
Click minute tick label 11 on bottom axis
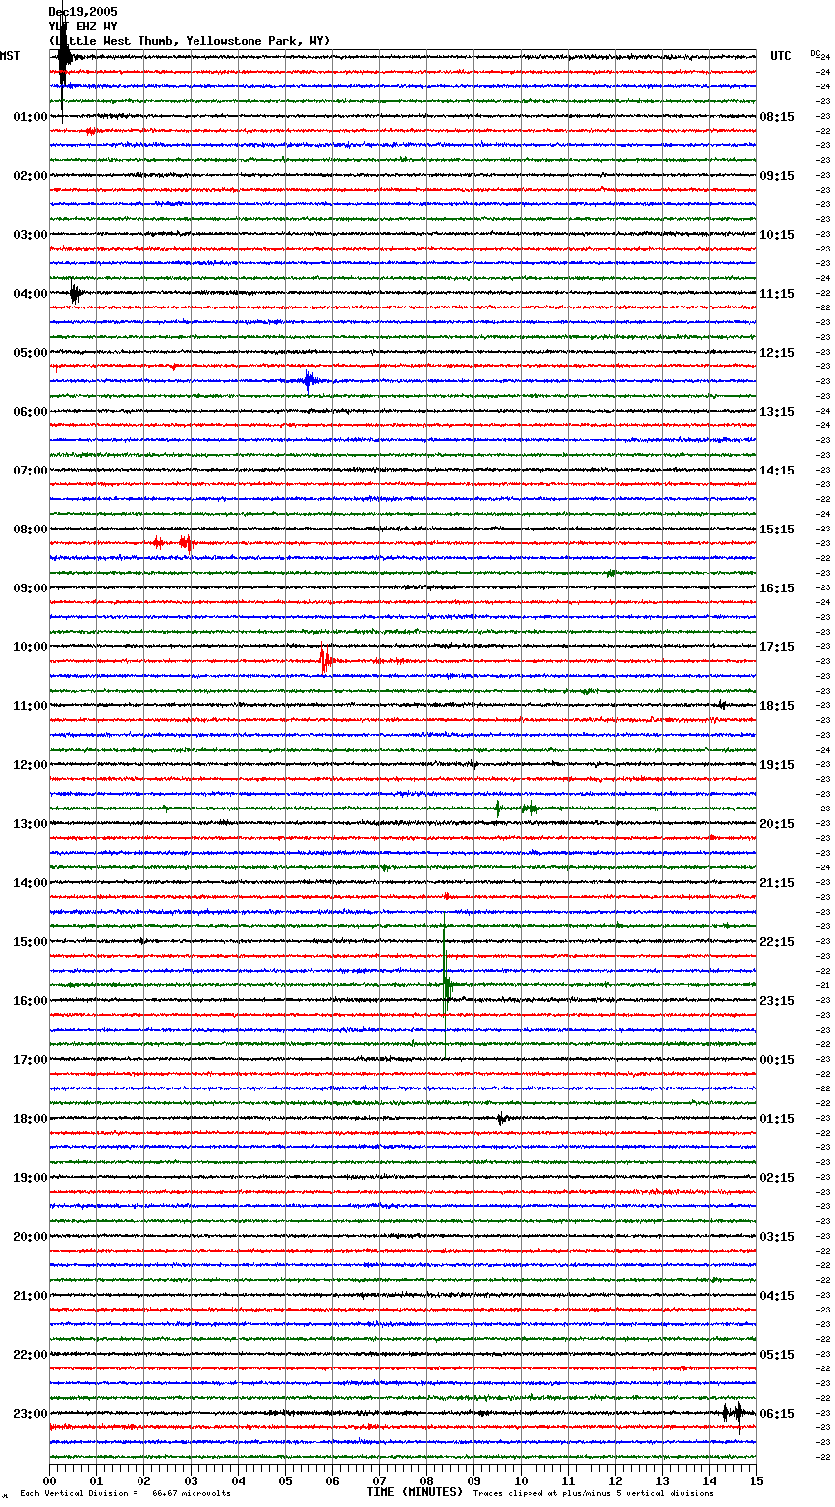pyautogui.click(x=568, y=1480)
